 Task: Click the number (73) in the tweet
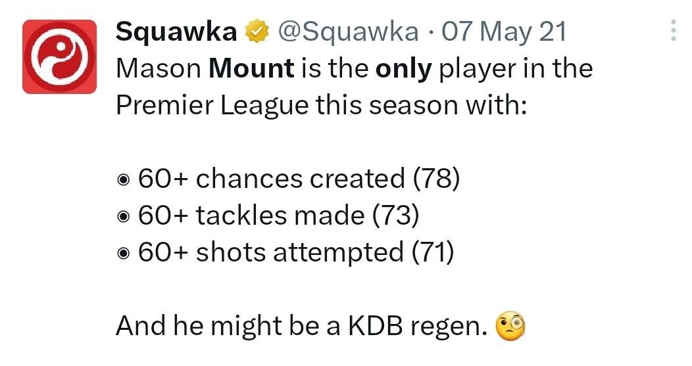pyautogui.click(x=396, y=216)
